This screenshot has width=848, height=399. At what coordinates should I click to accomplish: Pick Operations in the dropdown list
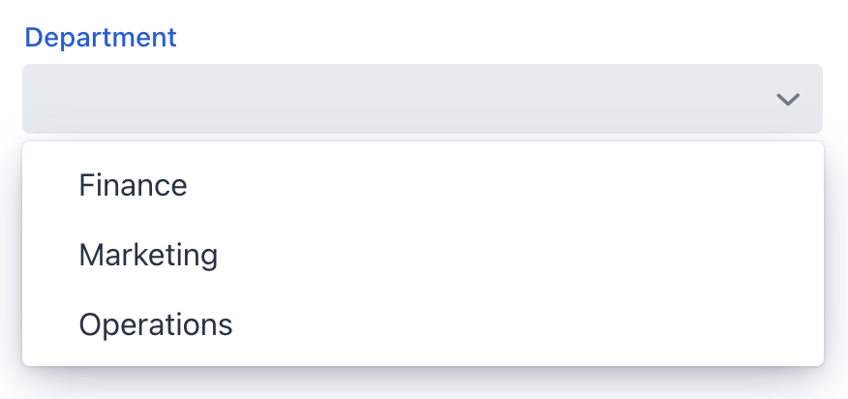tap(156, 324)
